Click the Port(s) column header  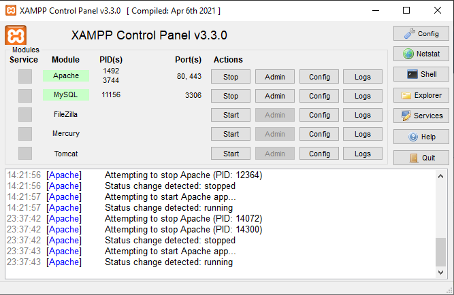point(188,60)
